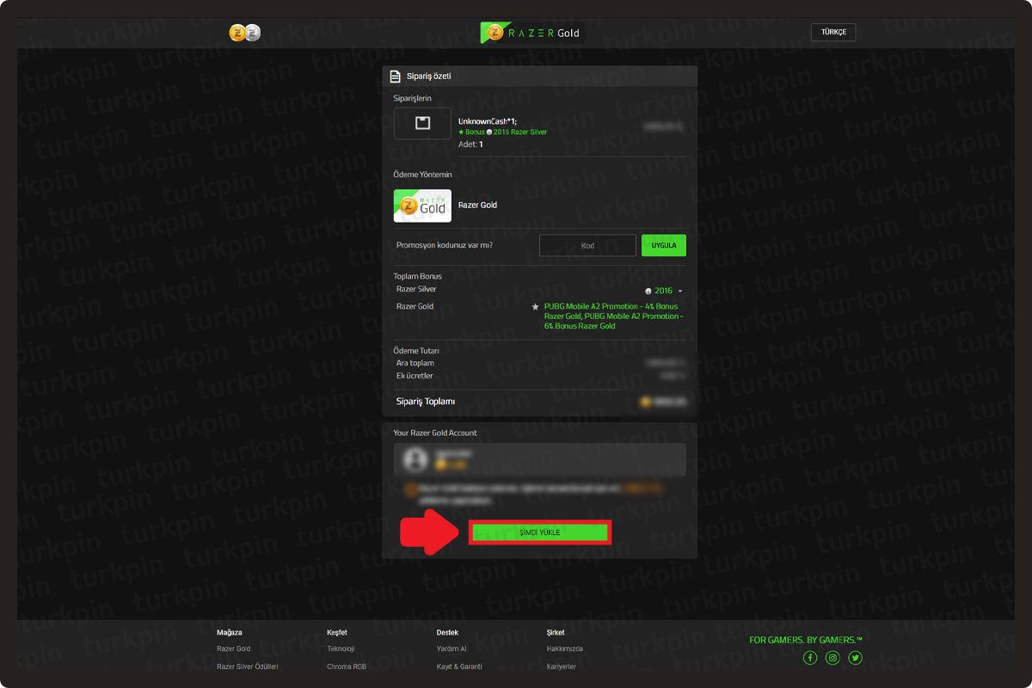Open Razer Silver Ödülleri footer link
Viewport: 1032px width, 688px height.
coord(248,666)
